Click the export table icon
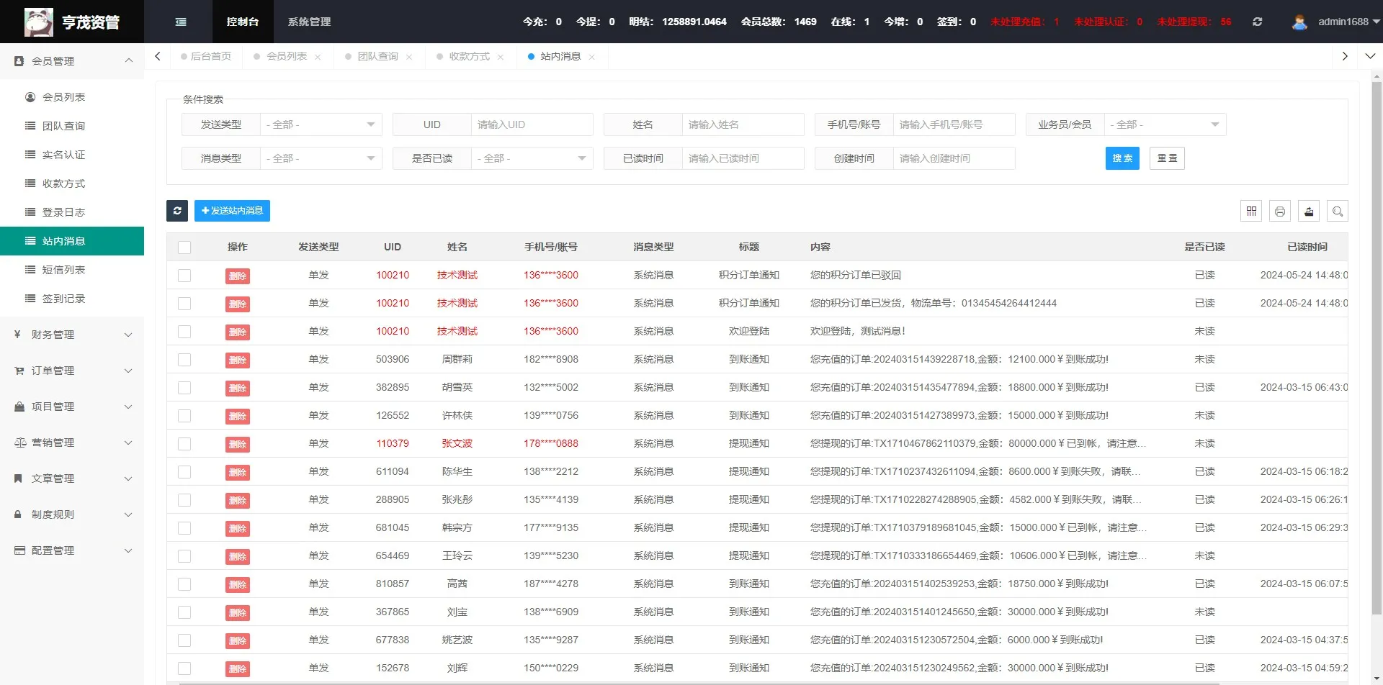The width and height of the screenshot is (1383, 685). pos(1309,211)
